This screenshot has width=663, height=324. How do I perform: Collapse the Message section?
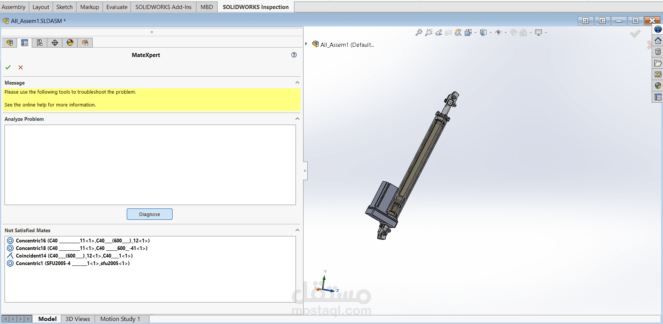[x=297, y=82]
